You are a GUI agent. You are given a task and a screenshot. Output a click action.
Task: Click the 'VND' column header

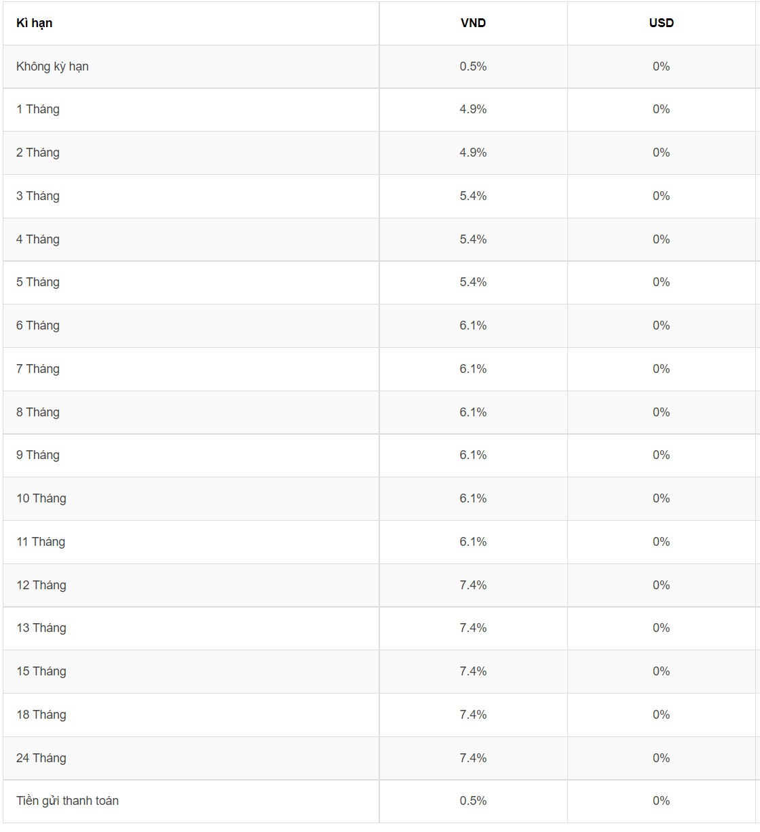click(x=473, y=23)
